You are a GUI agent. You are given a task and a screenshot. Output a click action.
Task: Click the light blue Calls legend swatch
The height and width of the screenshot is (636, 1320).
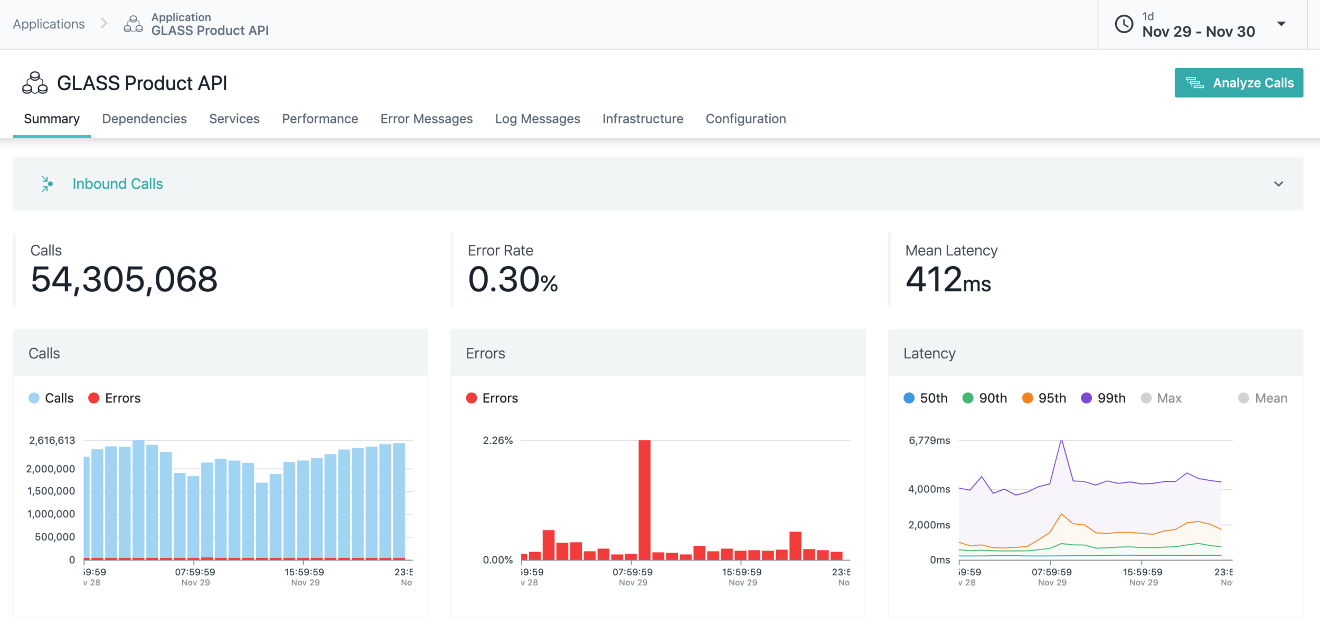(x=34, y=398)
